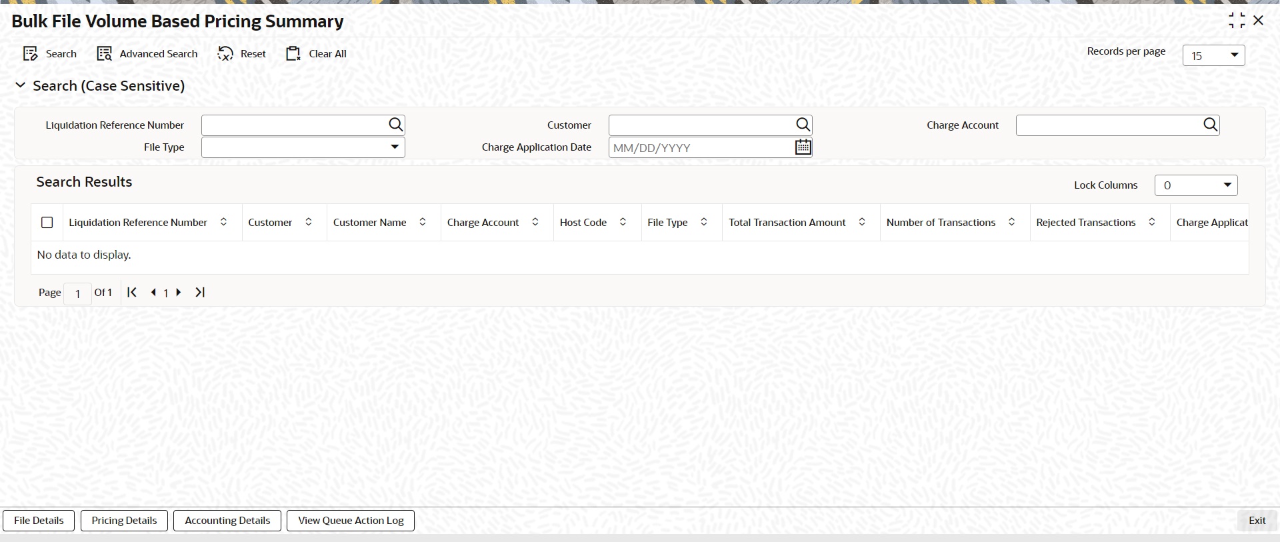This screenshot has width=1280, height=542.
Task: Sort by Charge Account column
Action: 535,222
